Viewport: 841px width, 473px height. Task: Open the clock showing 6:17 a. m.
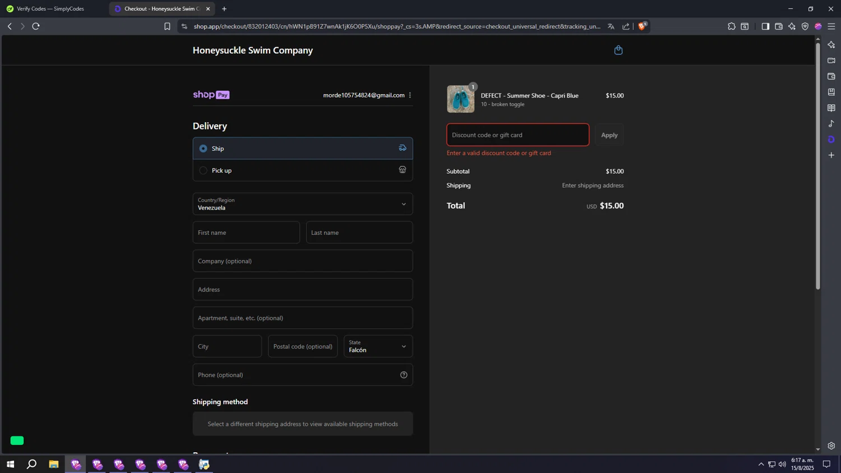tap(802, 464)
